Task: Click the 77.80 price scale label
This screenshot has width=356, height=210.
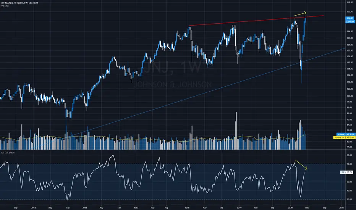Action: pyautogui.click(x=350, y=147)
